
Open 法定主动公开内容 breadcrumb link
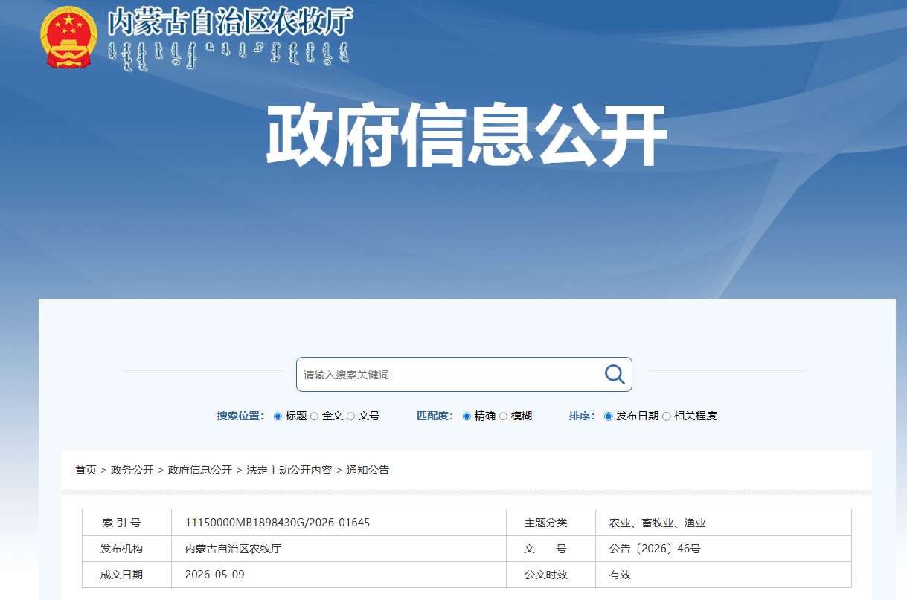point(289,470)
